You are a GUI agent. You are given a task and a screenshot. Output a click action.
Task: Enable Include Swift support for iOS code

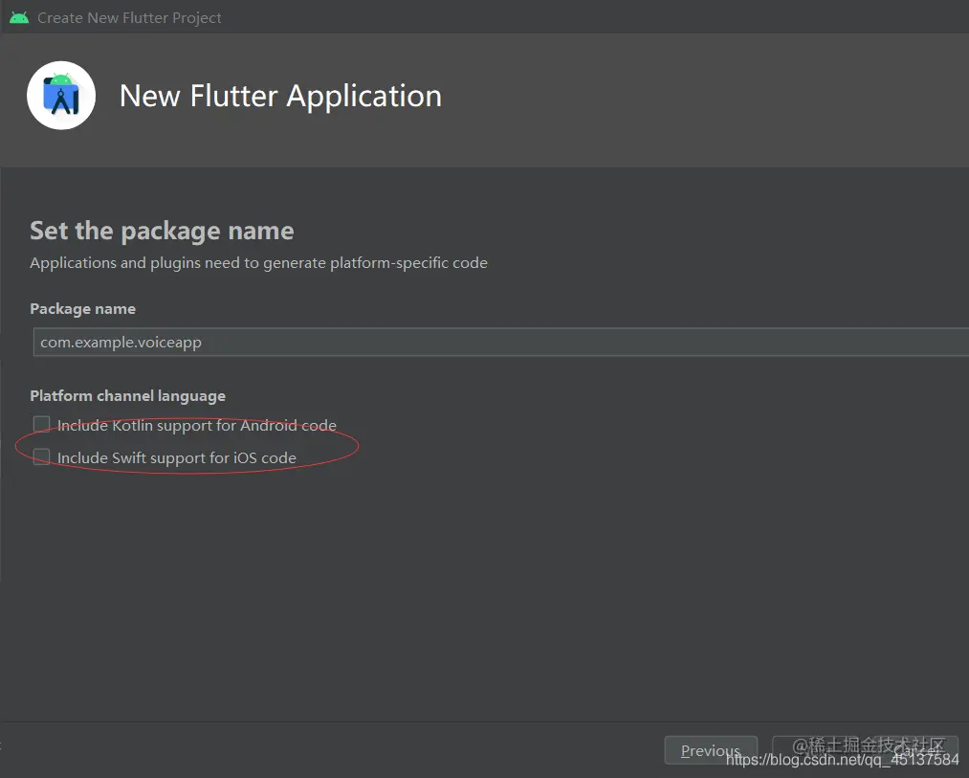point(41,457)
